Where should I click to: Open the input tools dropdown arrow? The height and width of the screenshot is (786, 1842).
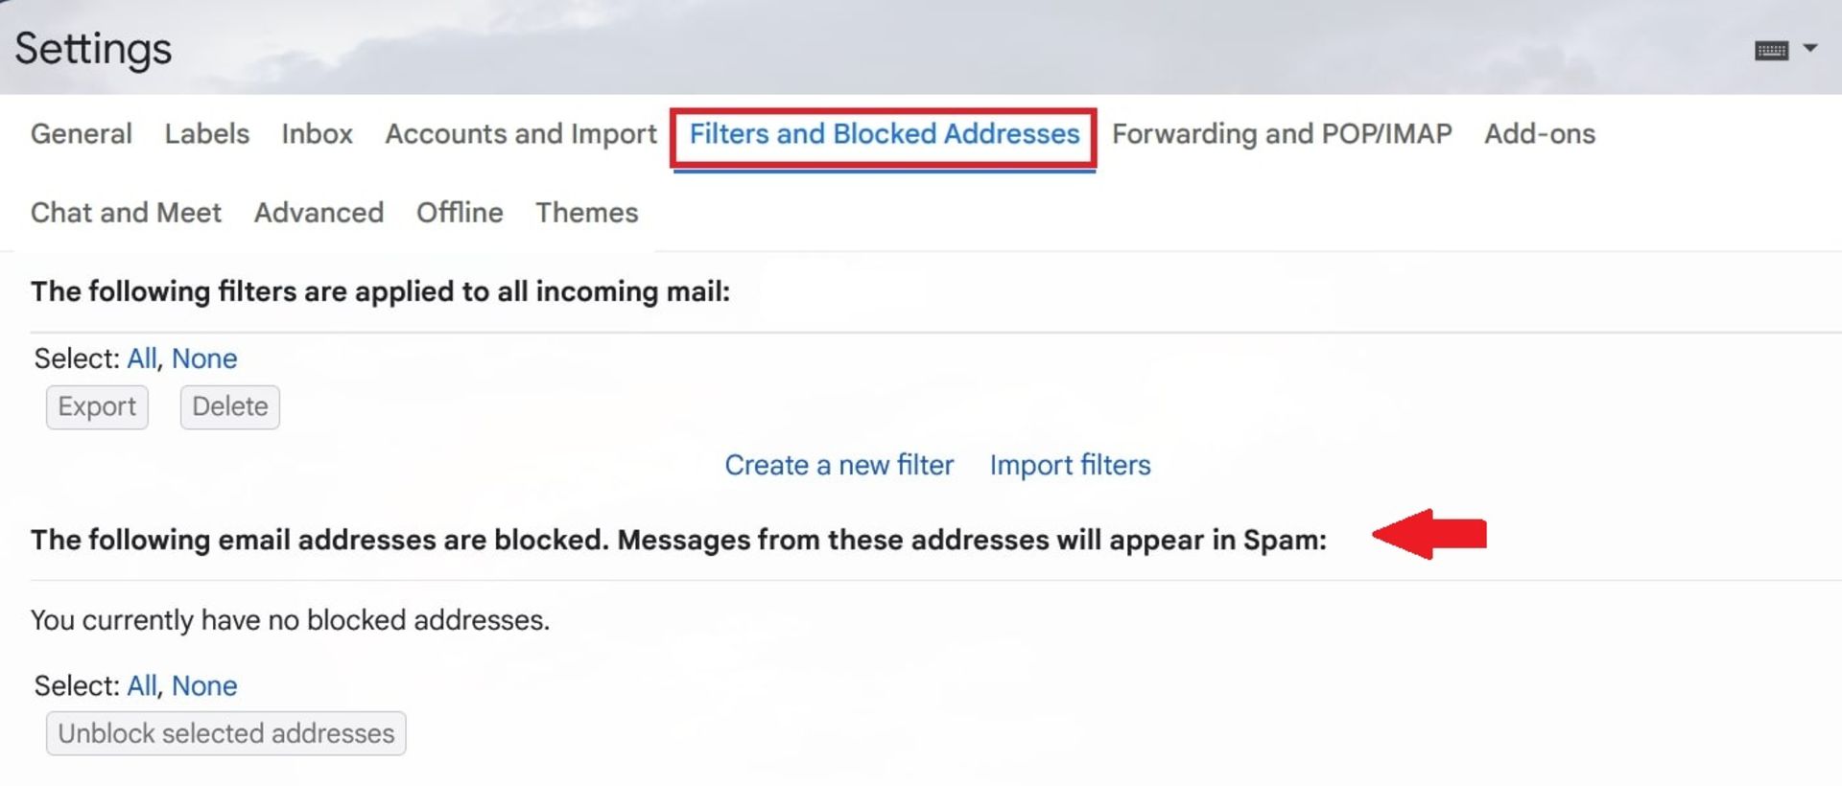tap(1810, 47)
